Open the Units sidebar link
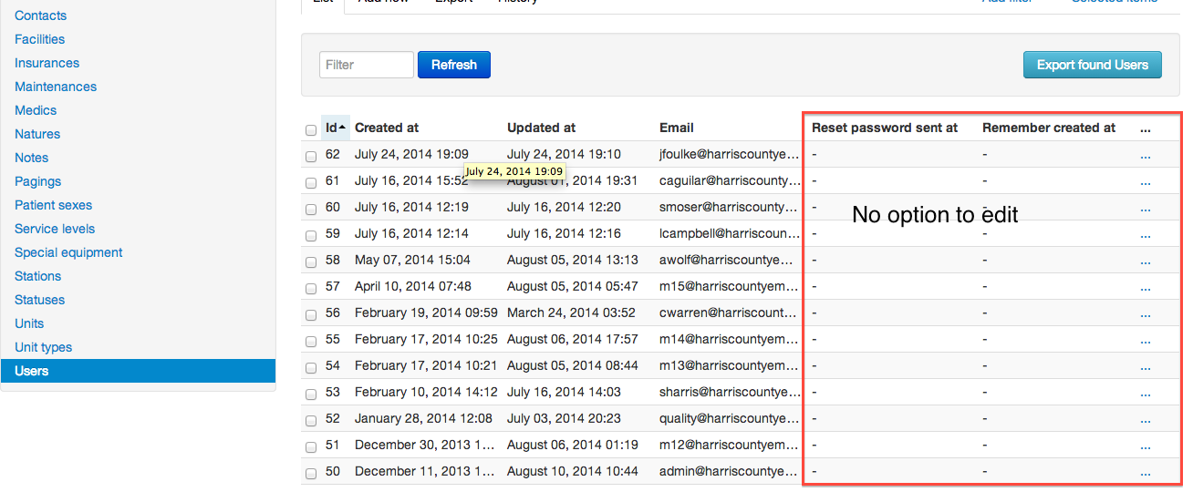This screenshot has height=492, width=1193. click(x=29, y=323)
